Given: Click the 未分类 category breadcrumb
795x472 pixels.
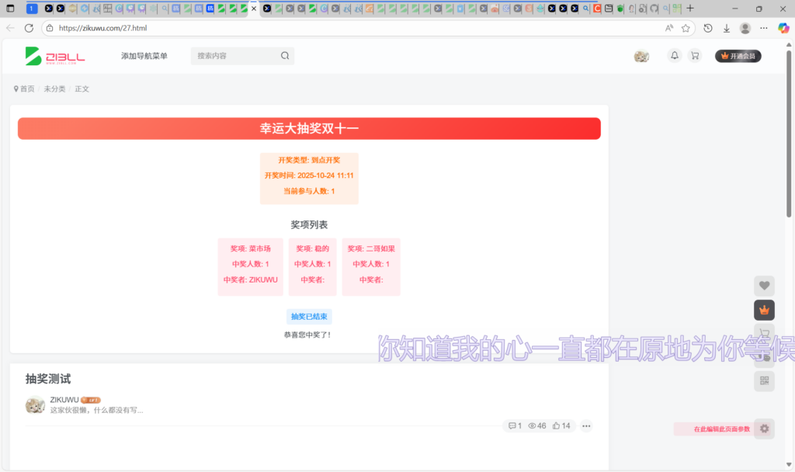Looking at the screenshot, I should point(54,89).
